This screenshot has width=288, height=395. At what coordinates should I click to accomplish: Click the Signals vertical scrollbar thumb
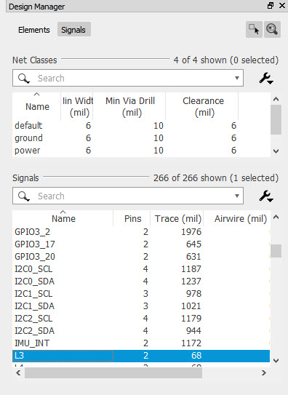coord(276,251)
